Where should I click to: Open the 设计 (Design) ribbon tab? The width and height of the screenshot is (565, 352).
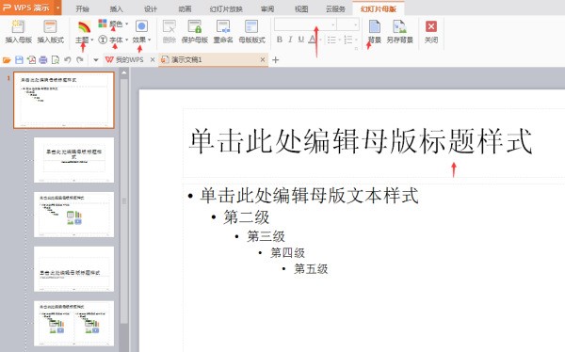151,8
